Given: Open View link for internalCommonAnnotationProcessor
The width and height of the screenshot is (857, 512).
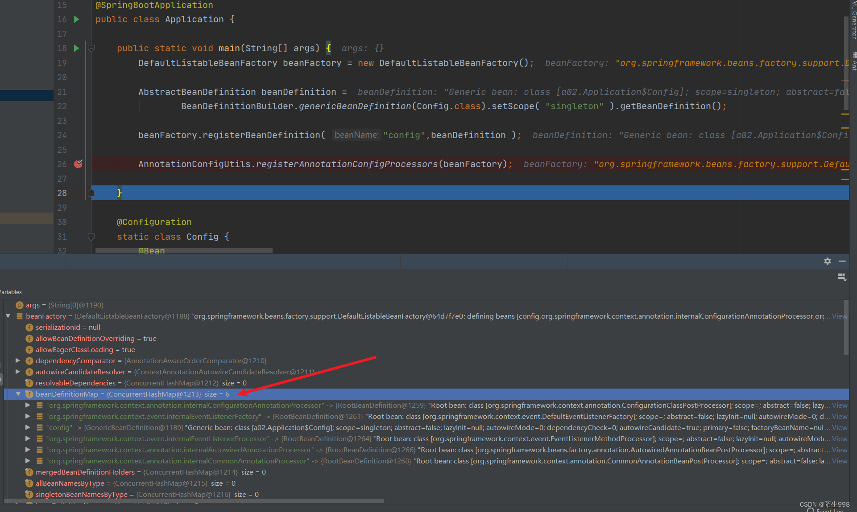Looking at the screenshot, I should coord(839,461).
